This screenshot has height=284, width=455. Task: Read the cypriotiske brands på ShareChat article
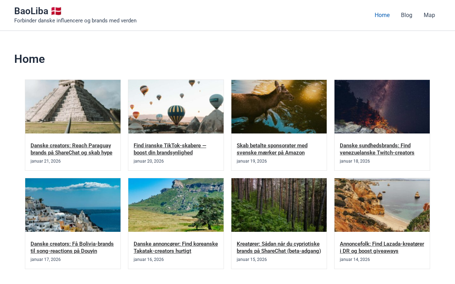(279, 247)
